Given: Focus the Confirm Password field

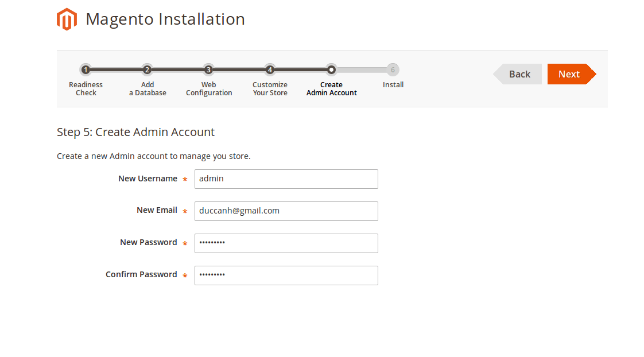Looking at the screenshot, I should tap(286, 275).
